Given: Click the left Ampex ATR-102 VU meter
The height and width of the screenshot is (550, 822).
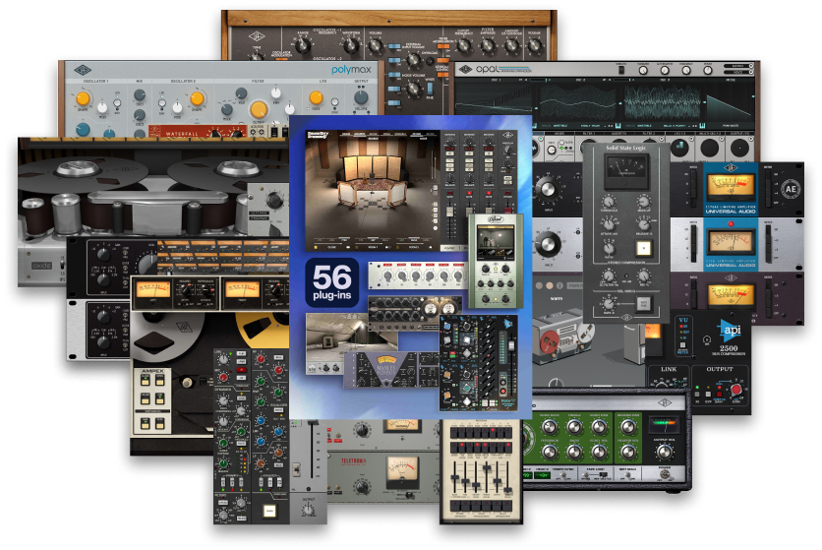Looking at the screenshot, I should (153, 288).
